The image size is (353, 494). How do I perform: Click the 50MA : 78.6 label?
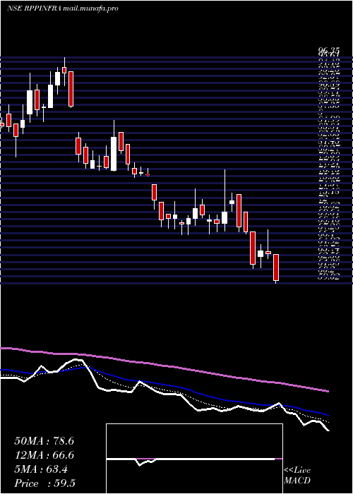[x=44, y=441]
